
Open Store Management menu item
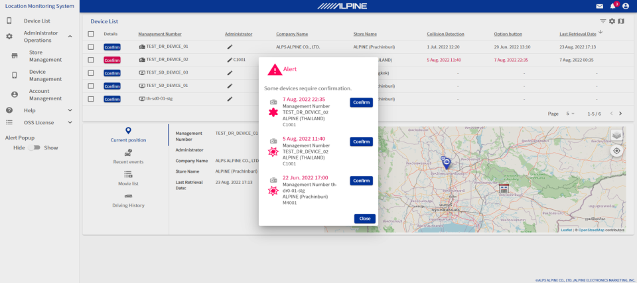click(x=46, y=56)
